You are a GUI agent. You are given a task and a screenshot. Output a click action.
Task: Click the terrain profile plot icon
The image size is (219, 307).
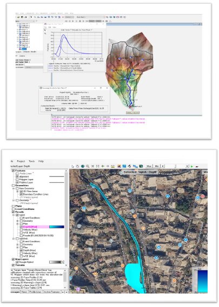(119, 166)
